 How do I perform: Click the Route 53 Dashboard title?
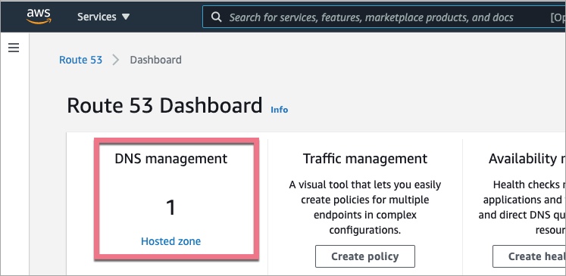coord(164,106)
